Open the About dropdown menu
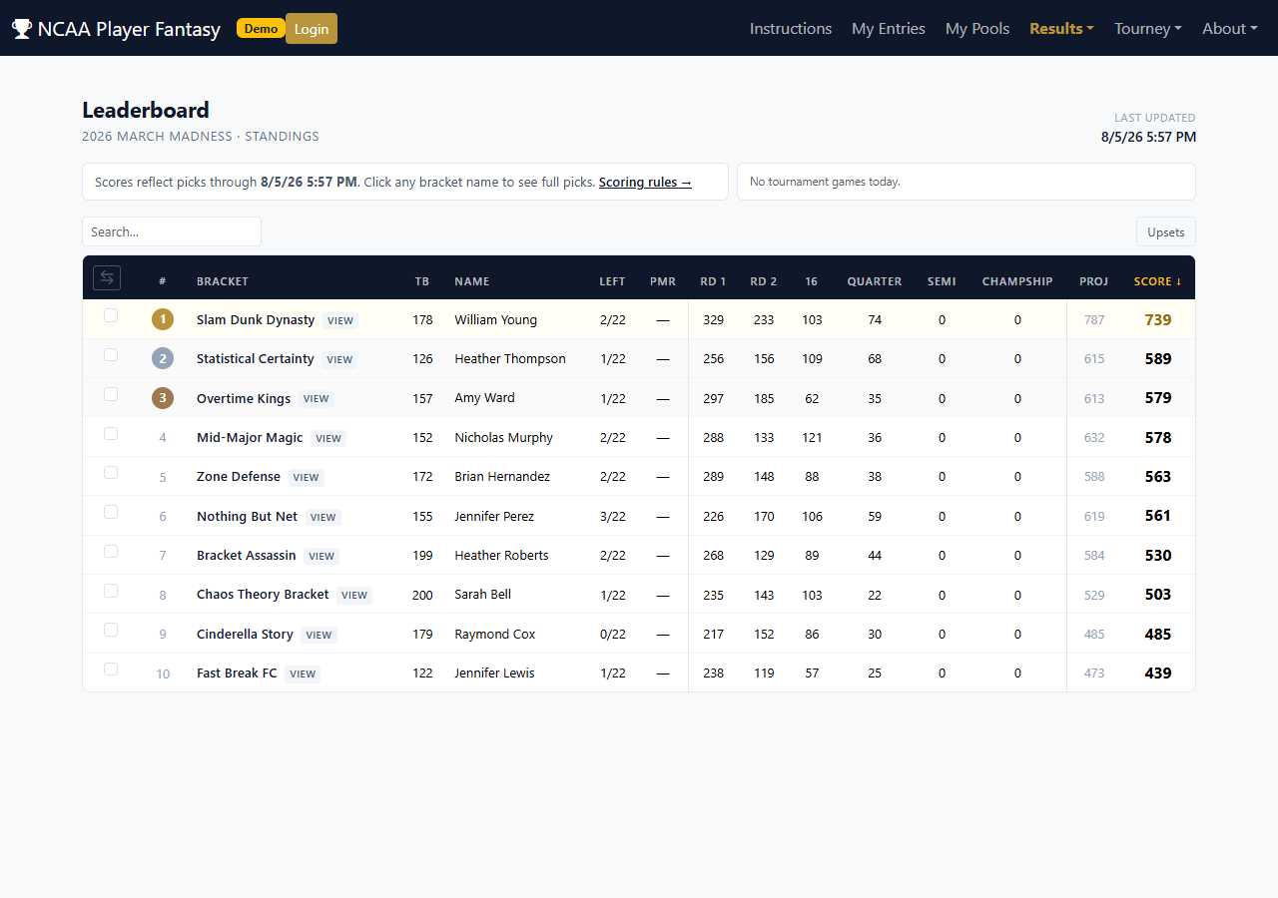1278x898 pixels. click(x=1230, y=29)
